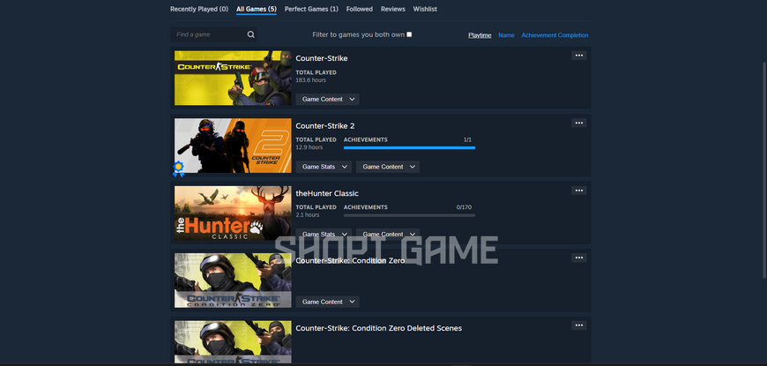
Task: Expand Game Content dropdown for Condition Zero
Action: [327, 302]
